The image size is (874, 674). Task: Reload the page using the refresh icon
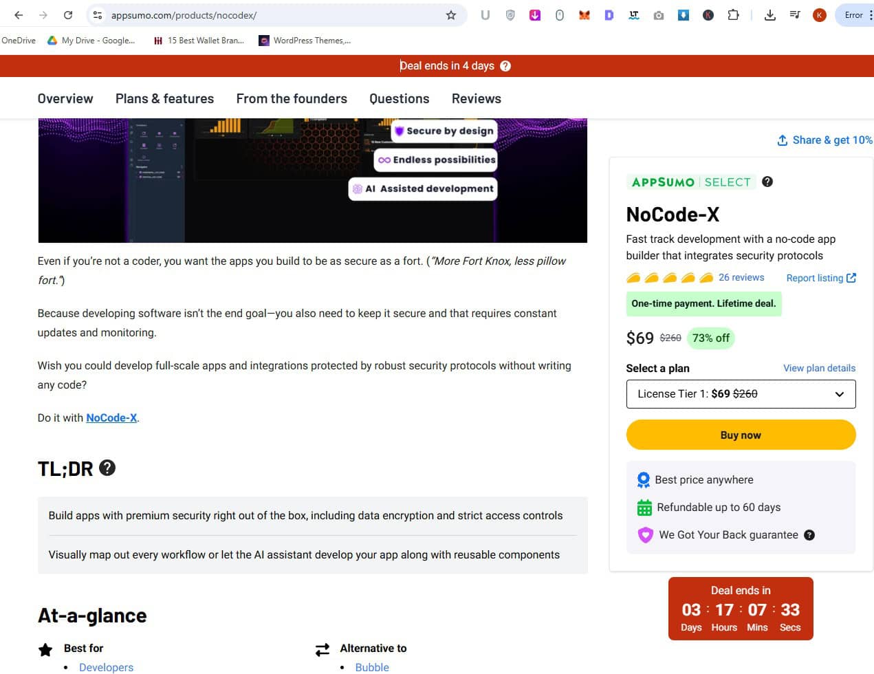click(x=67, y=14)
